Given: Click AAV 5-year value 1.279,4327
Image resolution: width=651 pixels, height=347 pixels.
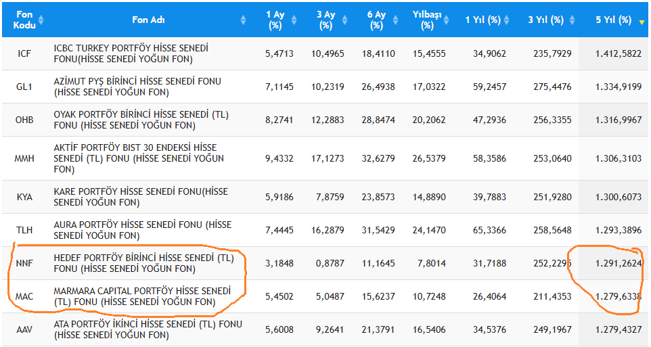Looking at the screenshot, I should point(619,329).
